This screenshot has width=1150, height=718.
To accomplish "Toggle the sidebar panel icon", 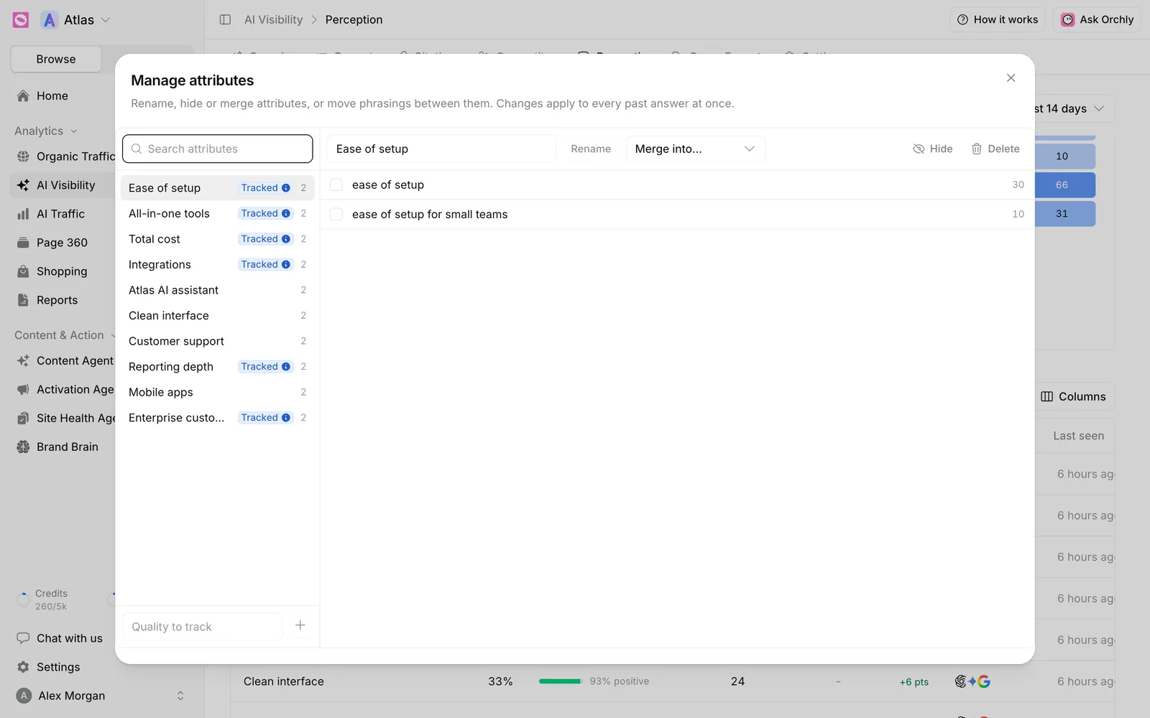I will tap(225, 19).
